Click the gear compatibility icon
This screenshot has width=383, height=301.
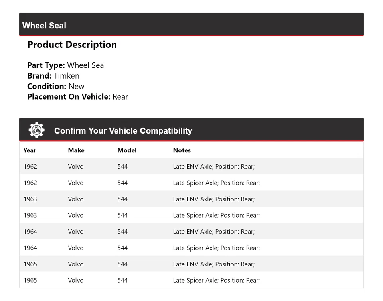(36, 130)
